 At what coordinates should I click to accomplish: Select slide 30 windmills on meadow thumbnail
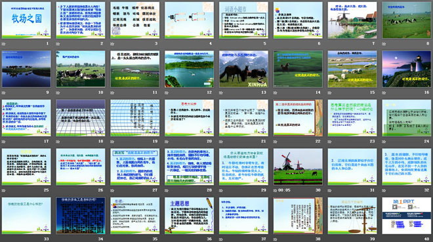(x=298, y=167)
